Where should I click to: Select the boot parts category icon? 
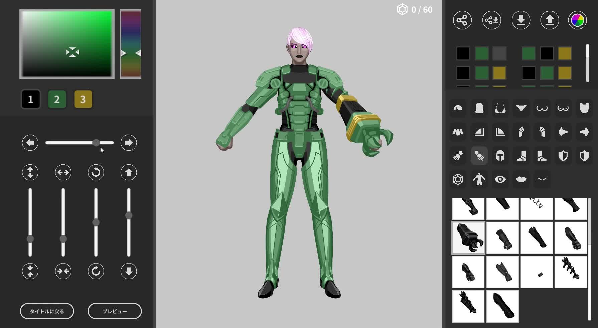pos(521,156)
